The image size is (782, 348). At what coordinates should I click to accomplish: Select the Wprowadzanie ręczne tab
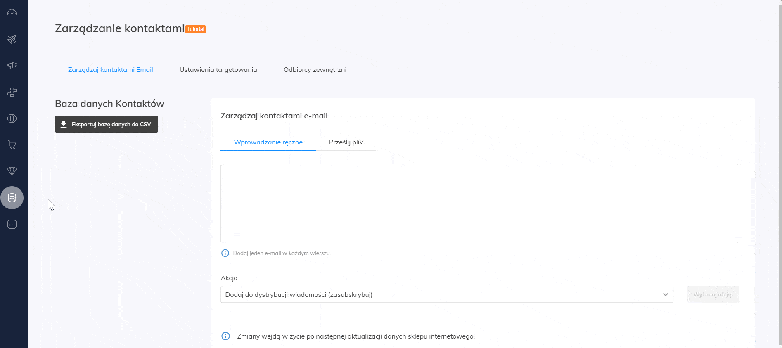(268, 142)
